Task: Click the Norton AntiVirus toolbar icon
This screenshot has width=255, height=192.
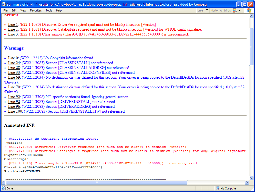Action: tap(234, 10)
